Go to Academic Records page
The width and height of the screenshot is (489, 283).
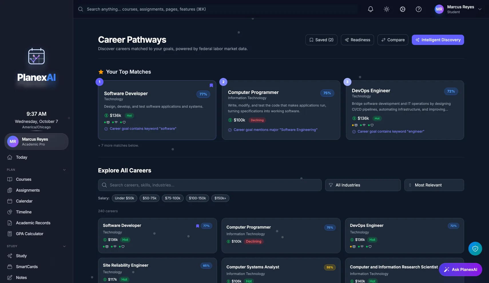click(36, 223)
